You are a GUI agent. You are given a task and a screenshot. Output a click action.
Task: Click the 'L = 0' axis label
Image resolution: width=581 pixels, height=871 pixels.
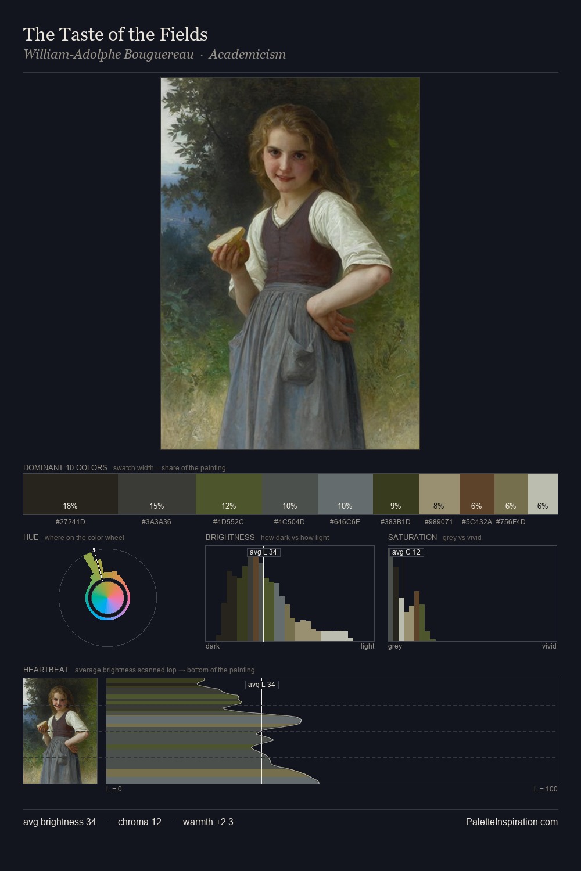(x=114, y=789)
